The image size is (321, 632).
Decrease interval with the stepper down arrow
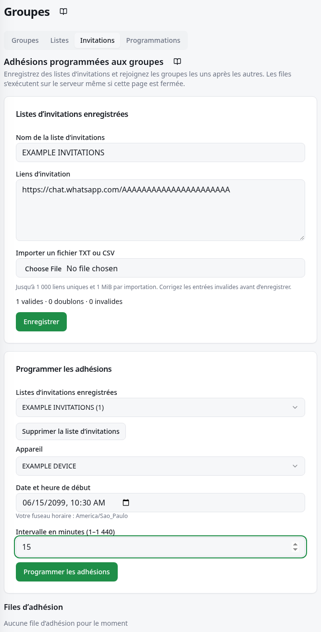(295, 550)
